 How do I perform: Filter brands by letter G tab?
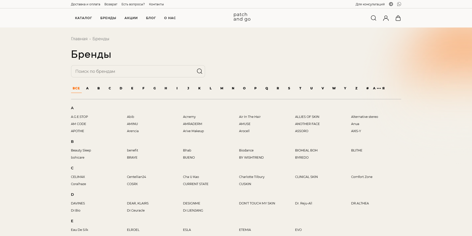coord(155,88)
